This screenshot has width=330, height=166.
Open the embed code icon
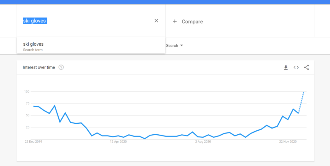(296, 67)
